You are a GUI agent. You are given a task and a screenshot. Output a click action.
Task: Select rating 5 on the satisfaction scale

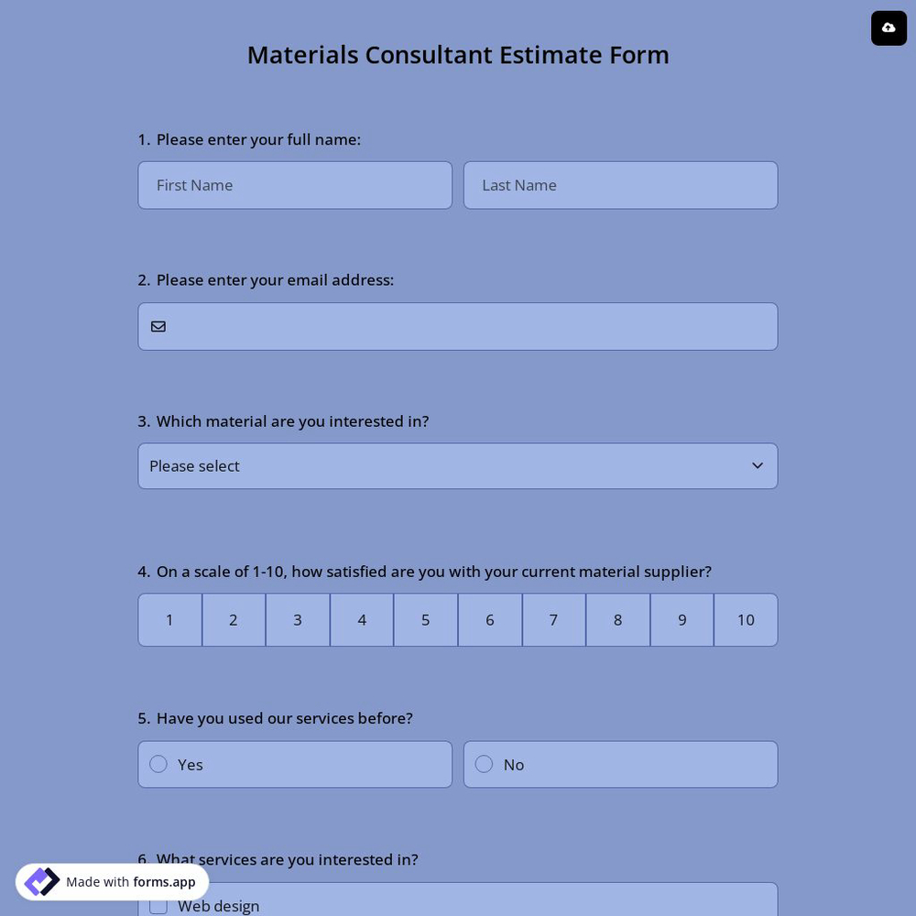point(425,620)
